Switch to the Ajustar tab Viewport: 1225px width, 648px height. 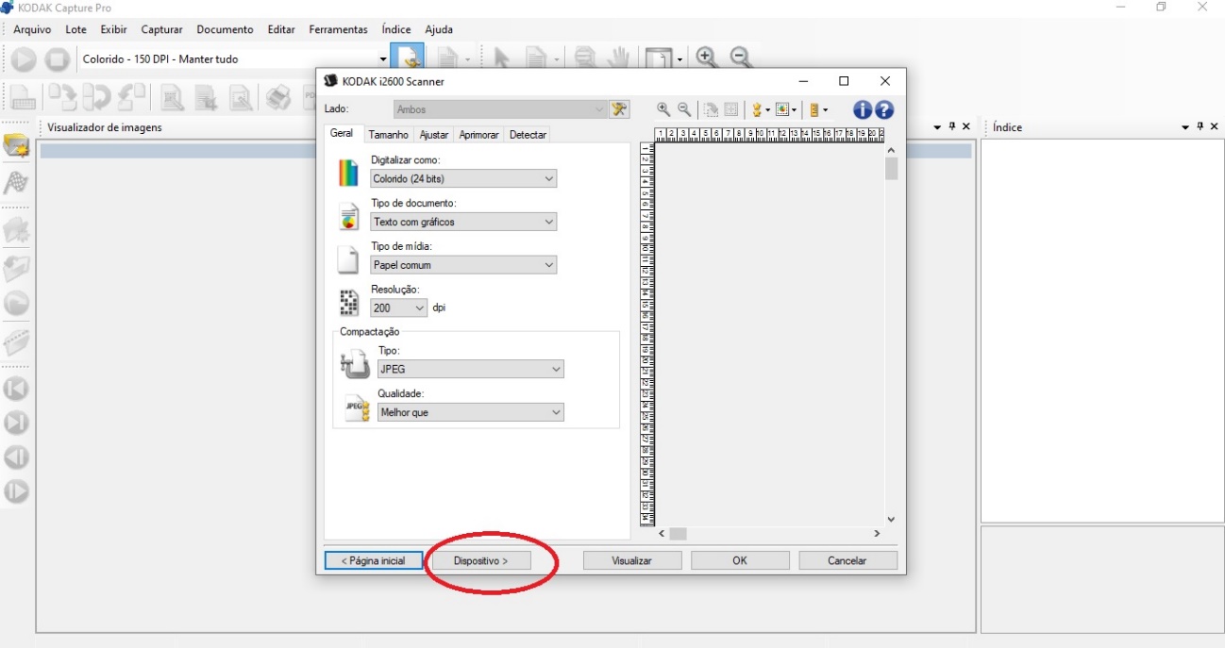[434, 135]
